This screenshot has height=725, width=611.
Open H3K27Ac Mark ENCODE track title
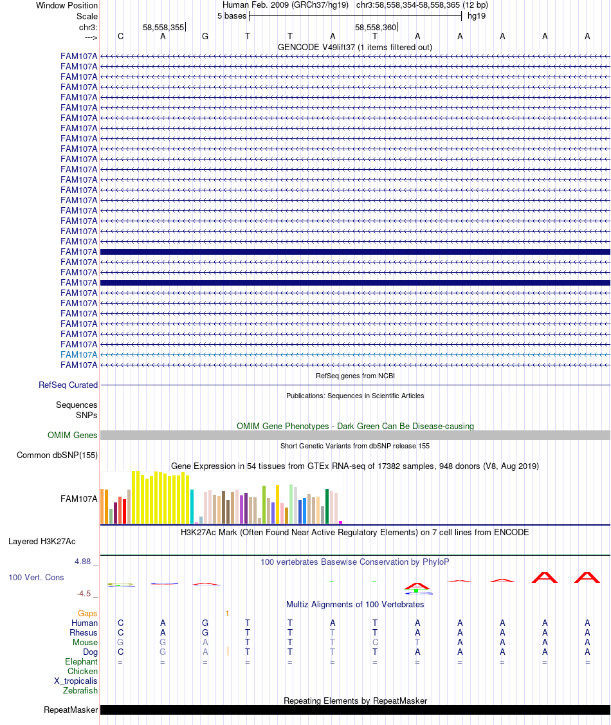pyautogui.click(x=355, y=532)
